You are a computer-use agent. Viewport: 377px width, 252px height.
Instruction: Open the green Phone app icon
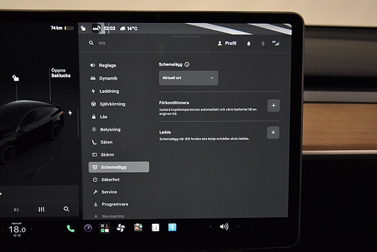70,228
